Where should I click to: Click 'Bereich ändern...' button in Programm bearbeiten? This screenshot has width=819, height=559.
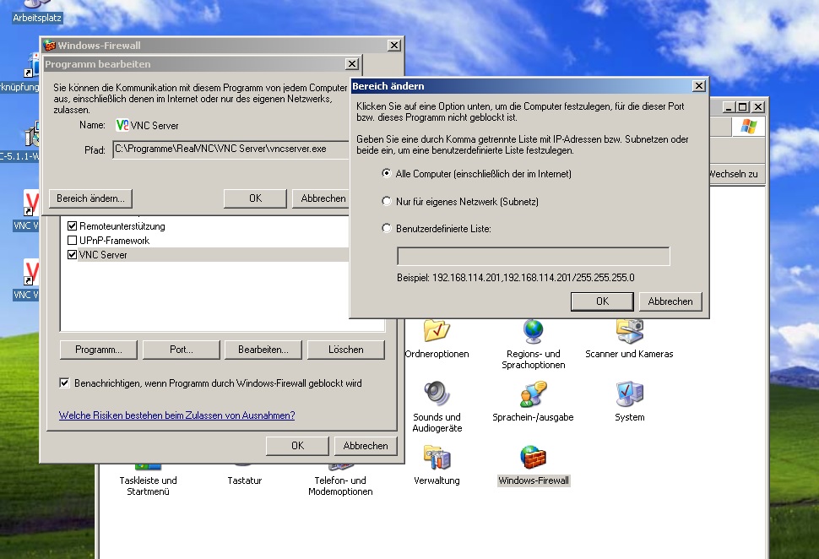(91, 198)
